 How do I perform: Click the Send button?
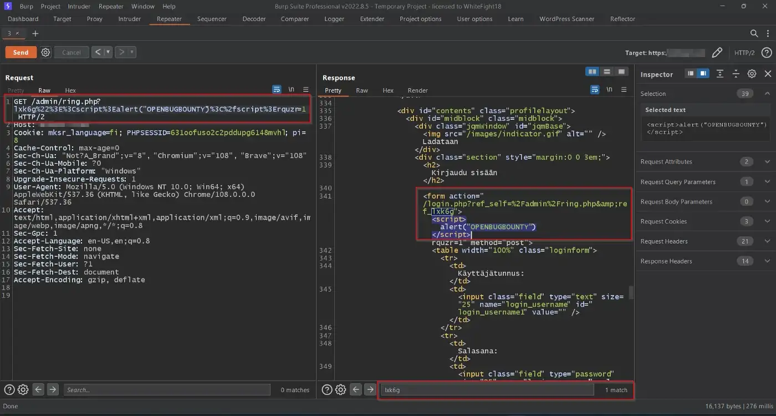[x=21, y=52]
